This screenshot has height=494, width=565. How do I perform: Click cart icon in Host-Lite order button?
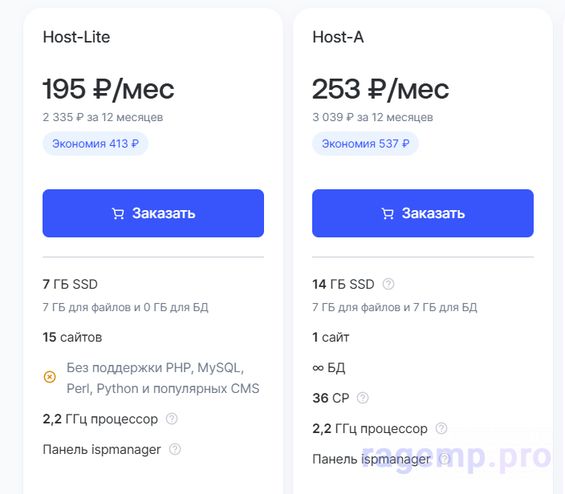[x=118, y=213]
